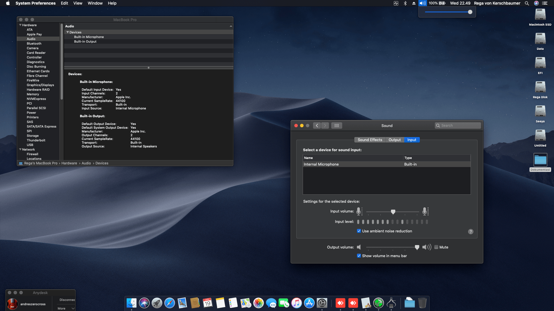Open the Maps app from the Dock
Viewport: 554px width, 311px height.
pos(245,303)
